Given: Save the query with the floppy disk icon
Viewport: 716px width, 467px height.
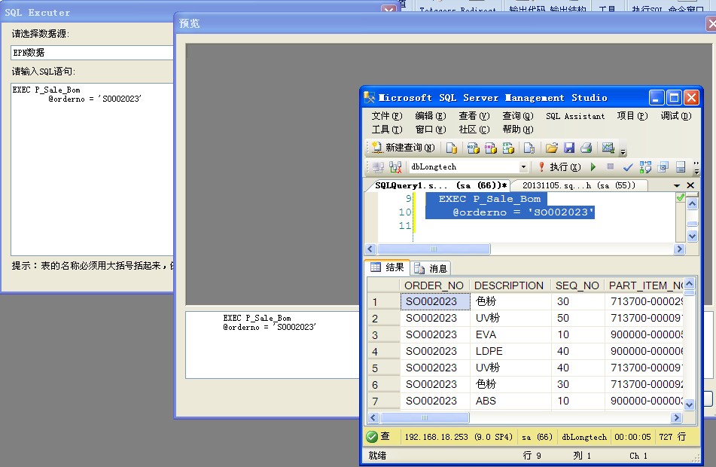Looking at the screenshot, I should (x=569, y=148).
